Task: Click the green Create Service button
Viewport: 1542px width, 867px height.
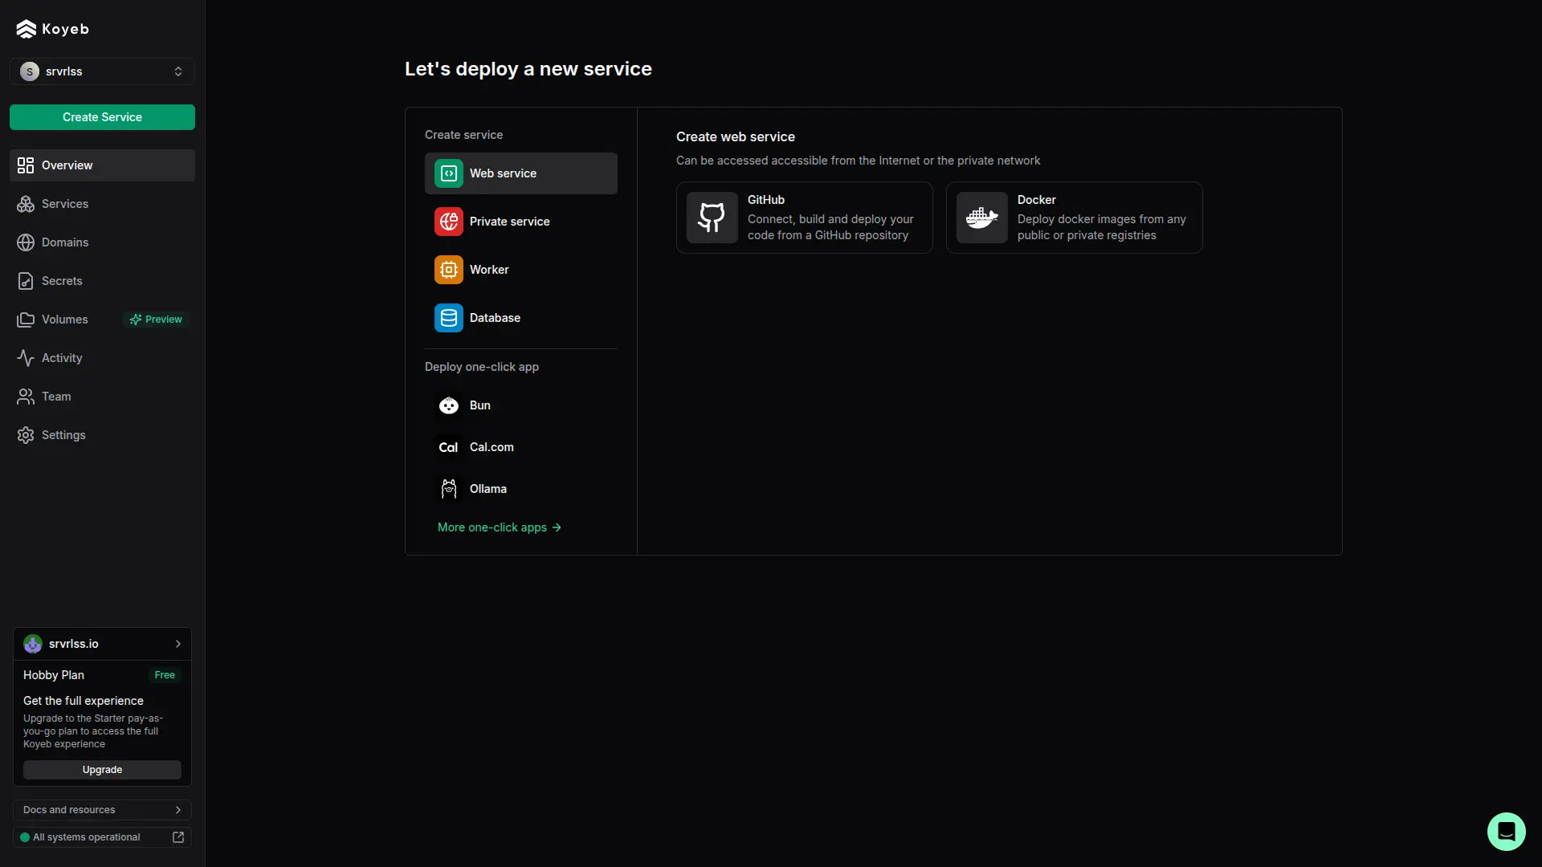Action: (x=102, y=117)
